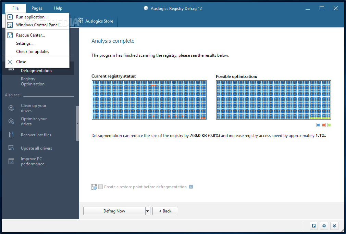Select Update all drivers
Viewport: 346px width, 234px height.
pyautogui.click(x=36, y=148)
